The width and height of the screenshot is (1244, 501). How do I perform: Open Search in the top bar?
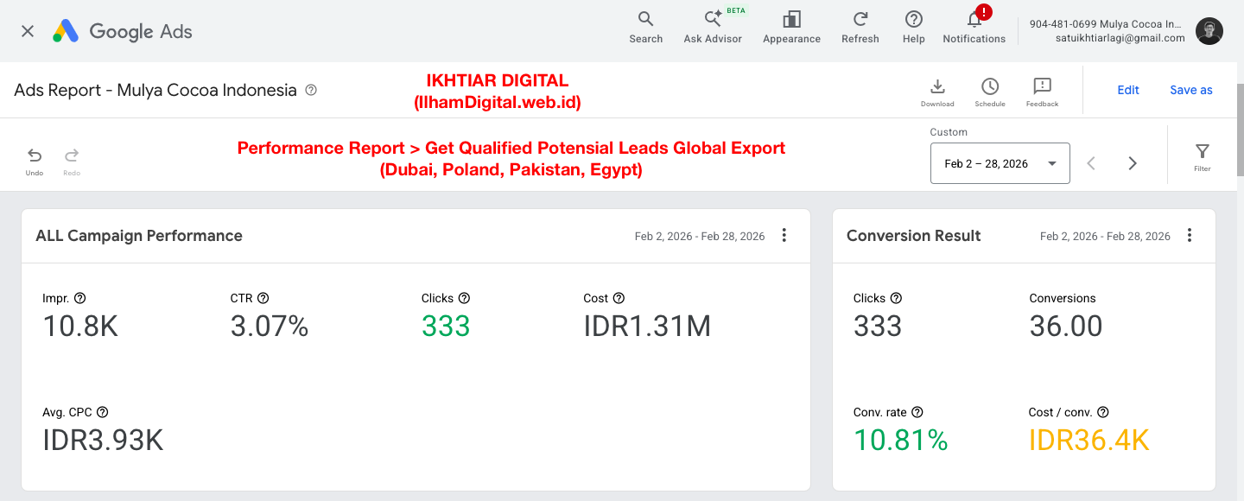pos(645,27)
